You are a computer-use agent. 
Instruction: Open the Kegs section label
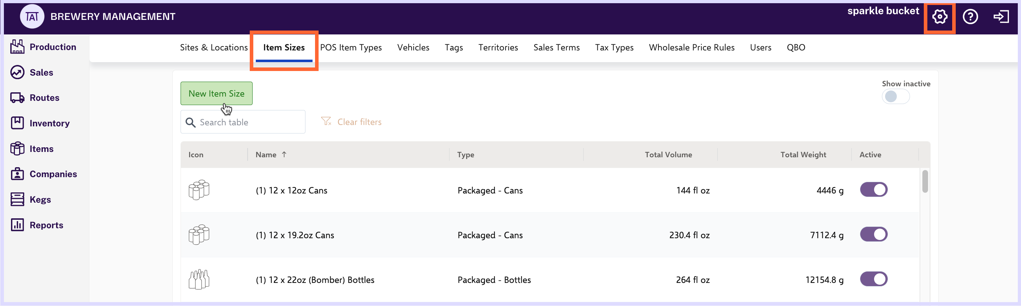coord(40,200)
